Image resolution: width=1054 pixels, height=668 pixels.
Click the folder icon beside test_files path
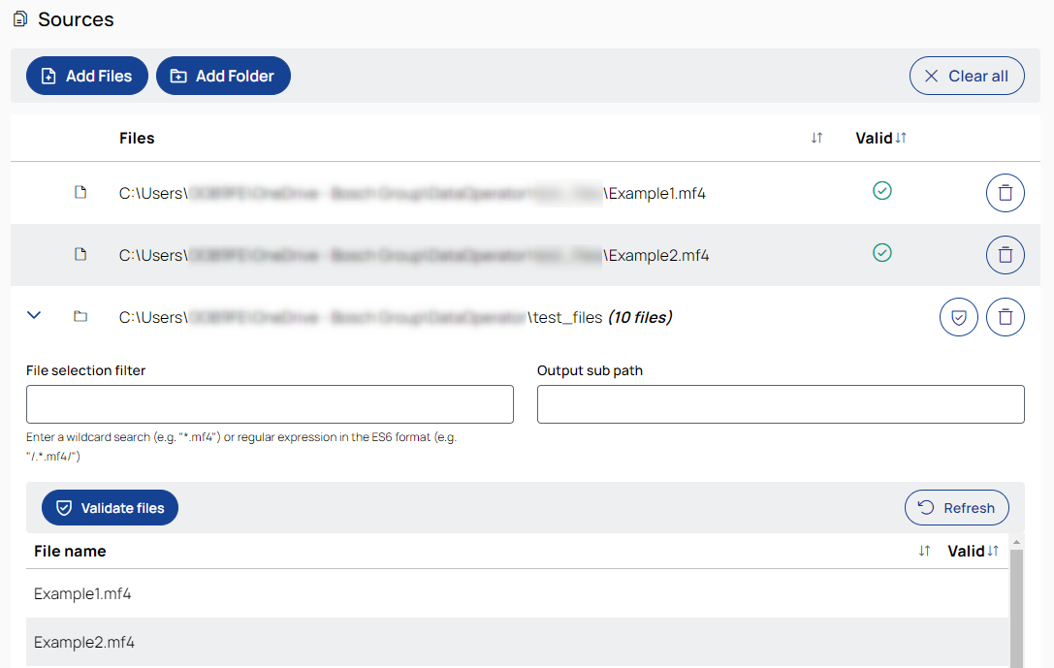81,317
